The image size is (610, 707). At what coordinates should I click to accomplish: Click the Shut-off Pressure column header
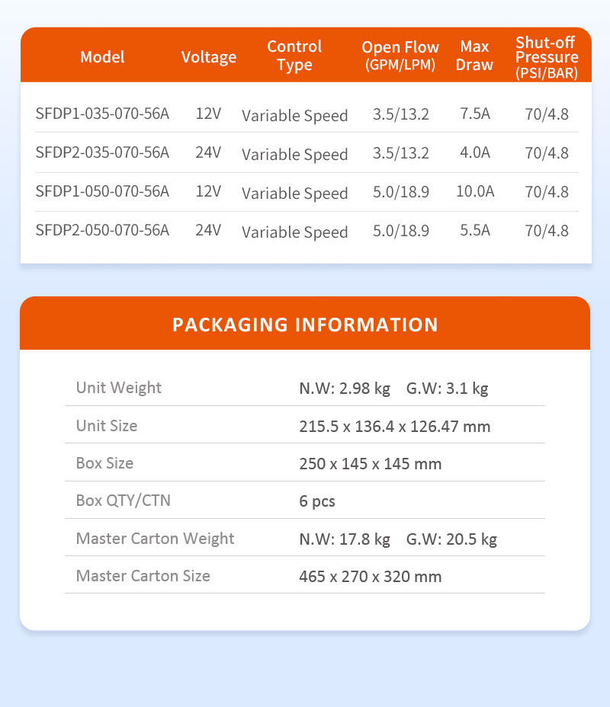[547, 57]
